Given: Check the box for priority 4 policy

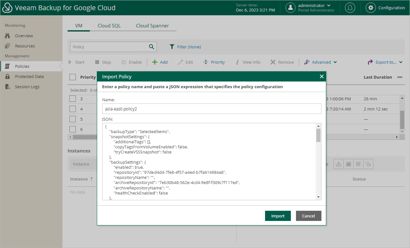Looking at the screenshot, I should [73, 109].
